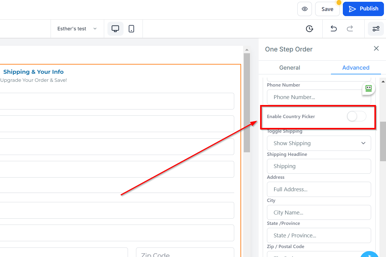
Task: Click the settings panel scrollbar thumb
Action: pos(383,141)
